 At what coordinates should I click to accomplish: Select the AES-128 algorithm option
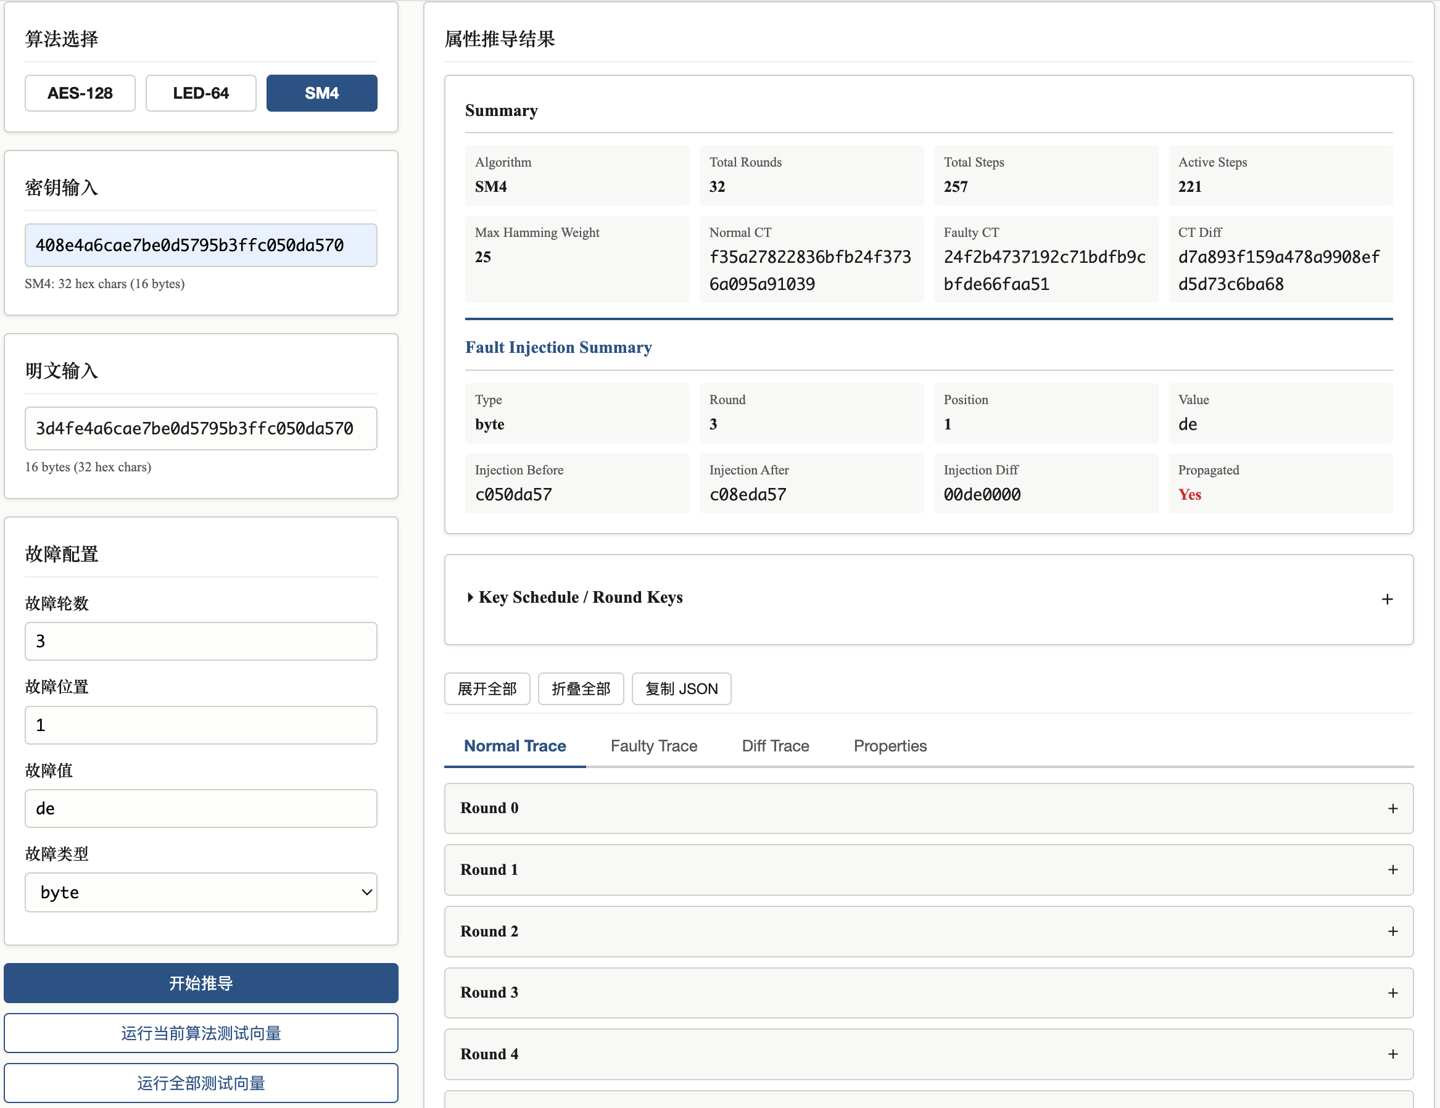point(80,93)
